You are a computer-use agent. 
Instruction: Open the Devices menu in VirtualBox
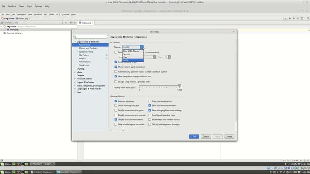[x=38, y=6]
